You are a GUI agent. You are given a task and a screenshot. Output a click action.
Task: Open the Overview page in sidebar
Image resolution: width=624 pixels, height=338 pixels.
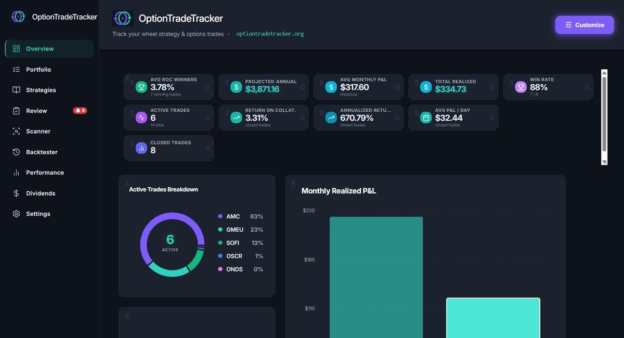[x=49, y=49]
